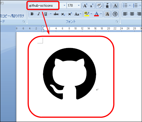Viewport: 142px width, 122px height.
Task: Click Shrink Font button
Action: click(x=91, y=6)
